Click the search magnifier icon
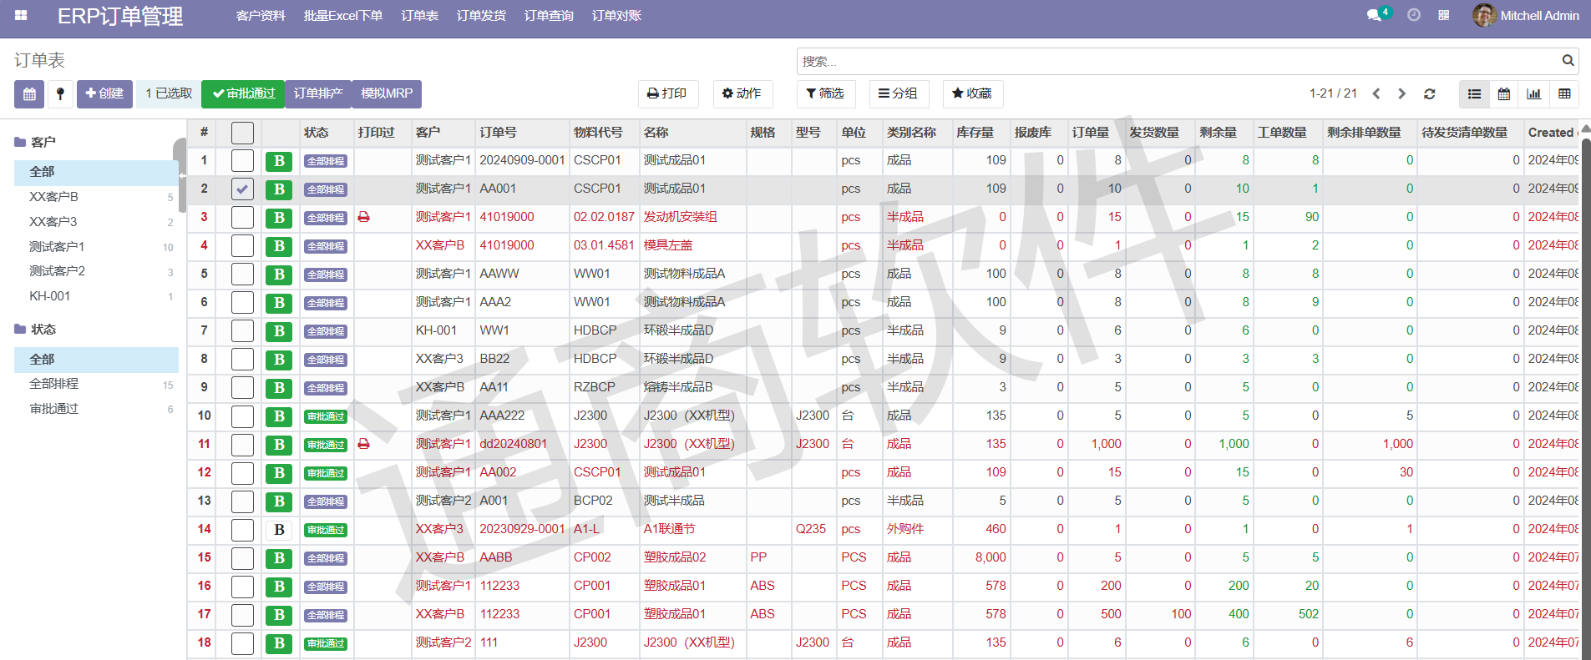The width and height of the screenshot is (1591, 660). [1568, 61]
